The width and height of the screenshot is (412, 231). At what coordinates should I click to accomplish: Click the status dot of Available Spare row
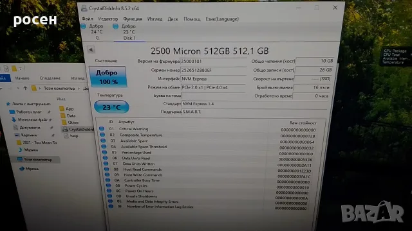[x=103, y=141]
